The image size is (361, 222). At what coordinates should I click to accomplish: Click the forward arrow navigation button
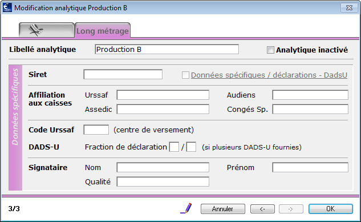[x=291, y=209]
